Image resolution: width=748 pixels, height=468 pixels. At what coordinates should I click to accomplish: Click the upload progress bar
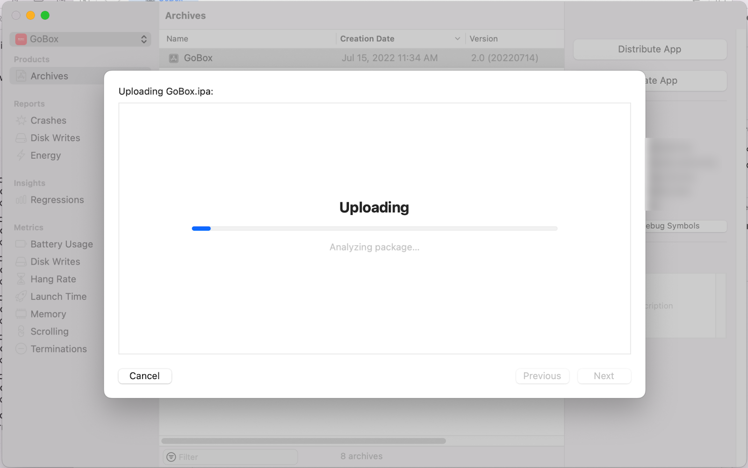(x=374, y=228)
